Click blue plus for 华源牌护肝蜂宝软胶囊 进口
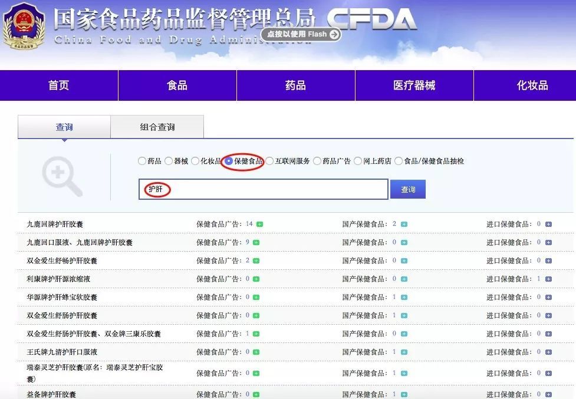This screenshot has height=399, width=576. pyautogui.click(x=548, y=297)
